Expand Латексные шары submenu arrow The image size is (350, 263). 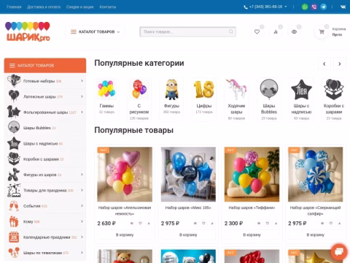82,96
